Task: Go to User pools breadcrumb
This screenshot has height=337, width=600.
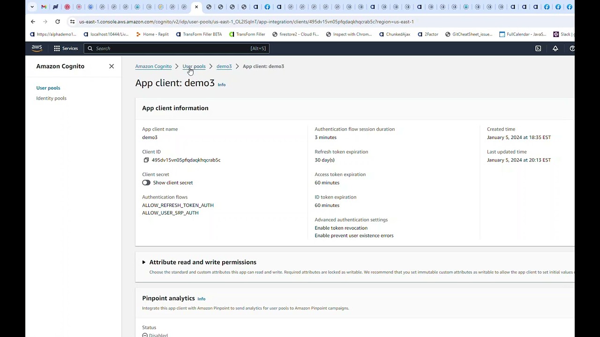Action: point(194,66)
